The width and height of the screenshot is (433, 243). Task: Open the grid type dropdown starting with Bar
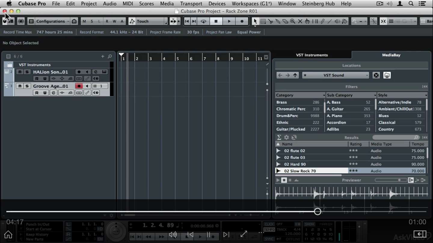[426, 21]
